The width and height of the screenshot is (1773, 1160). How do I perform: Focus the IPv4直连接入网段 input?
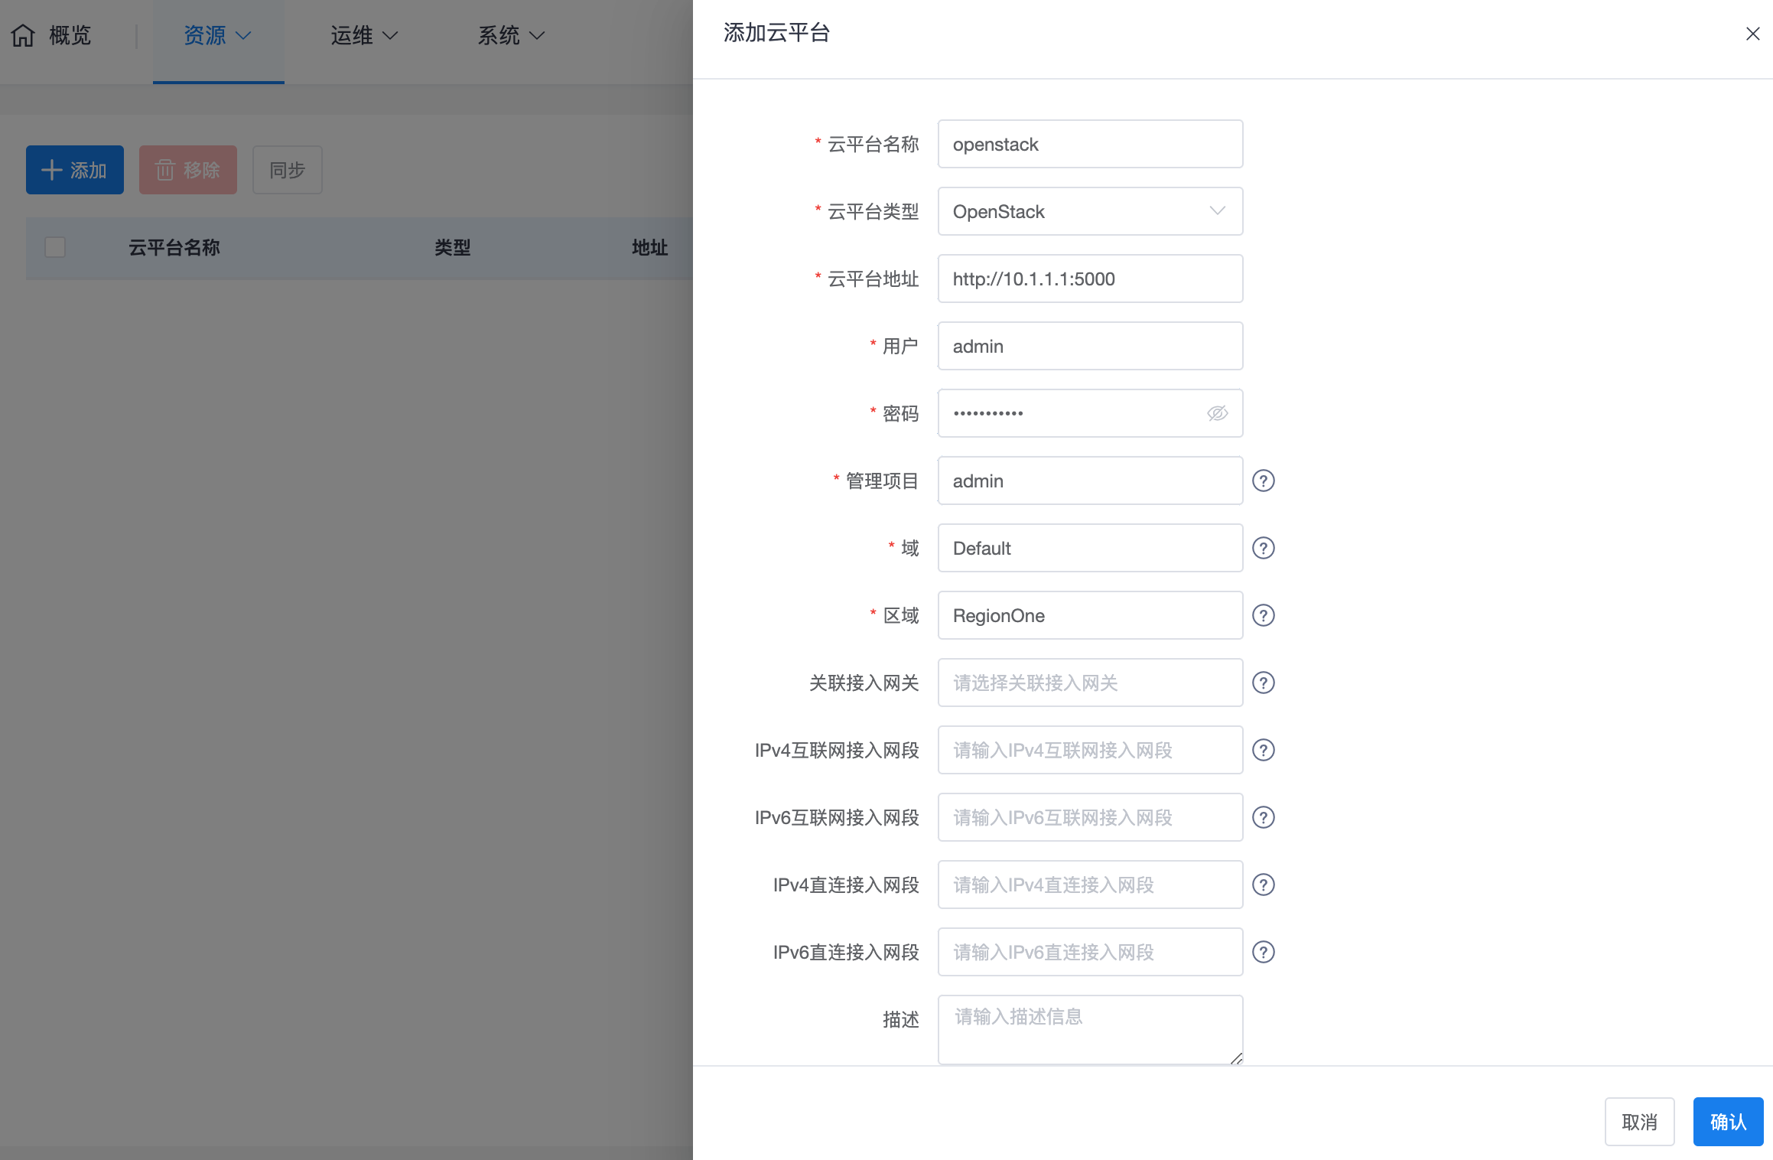(1090, 885)
